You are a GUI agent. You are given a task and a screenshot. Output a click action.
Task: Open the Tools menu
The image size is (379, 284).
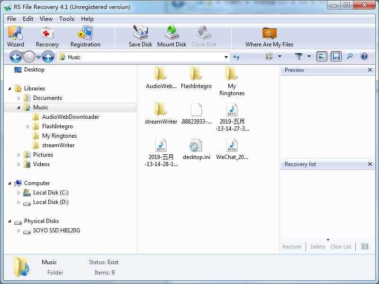(66, 19)
